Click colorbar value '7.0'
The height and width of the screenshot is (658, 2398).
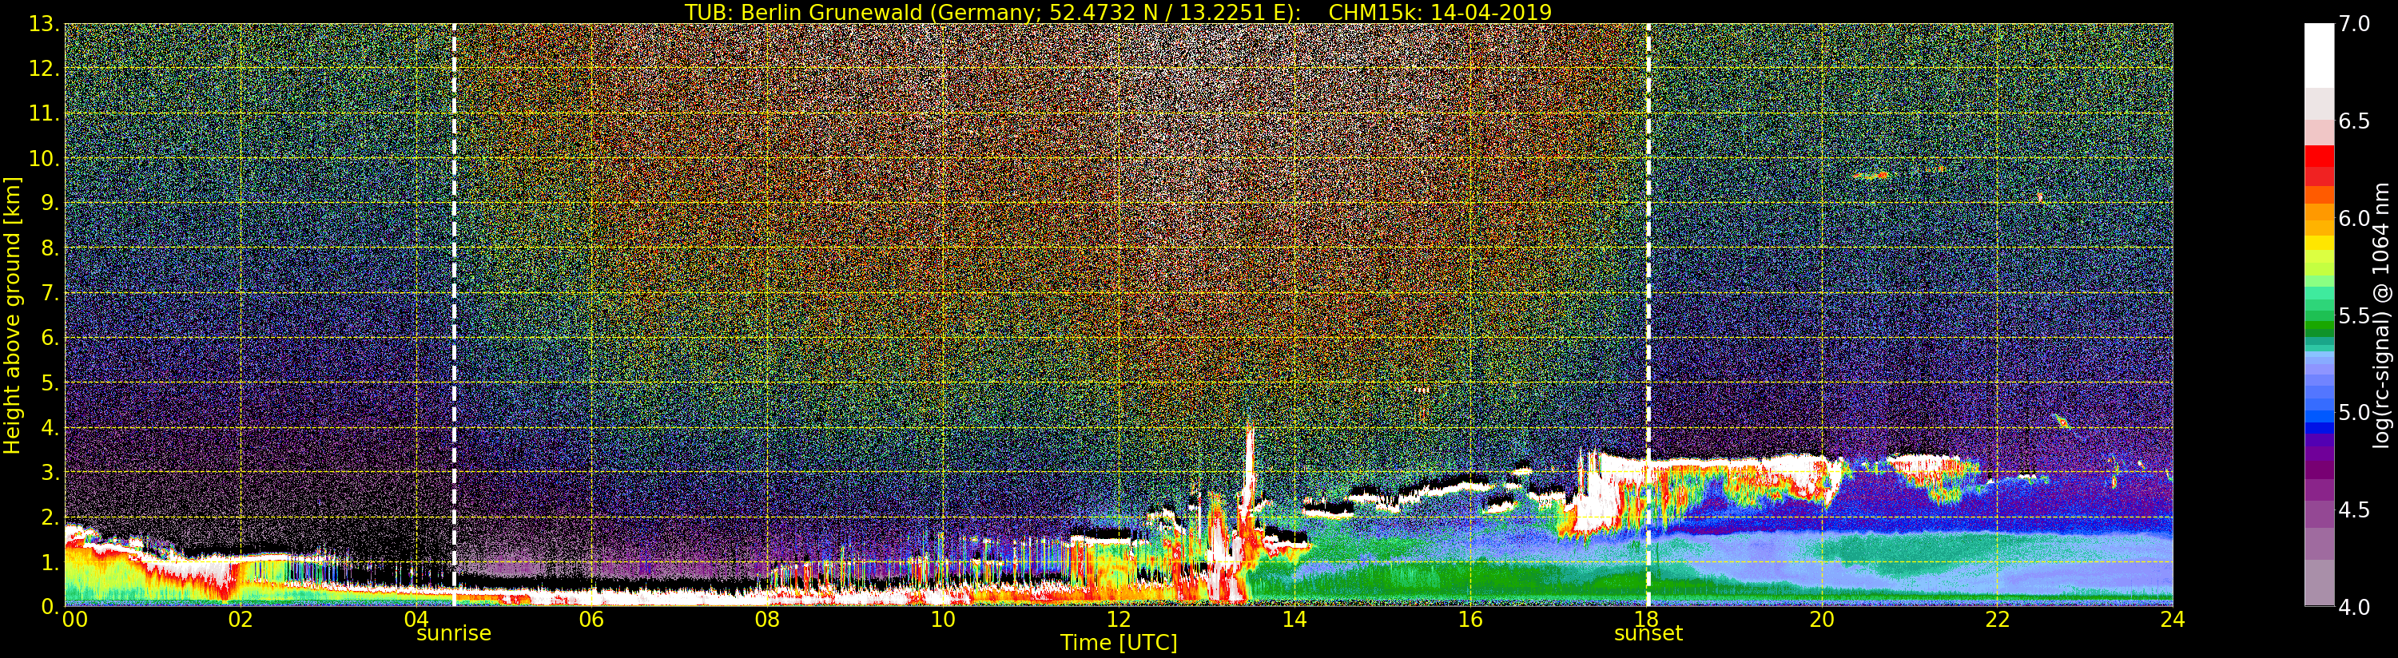coord(2354,24)
